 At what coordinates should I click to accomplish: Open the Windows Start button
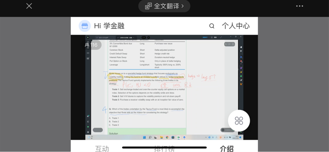pos(144,138)
